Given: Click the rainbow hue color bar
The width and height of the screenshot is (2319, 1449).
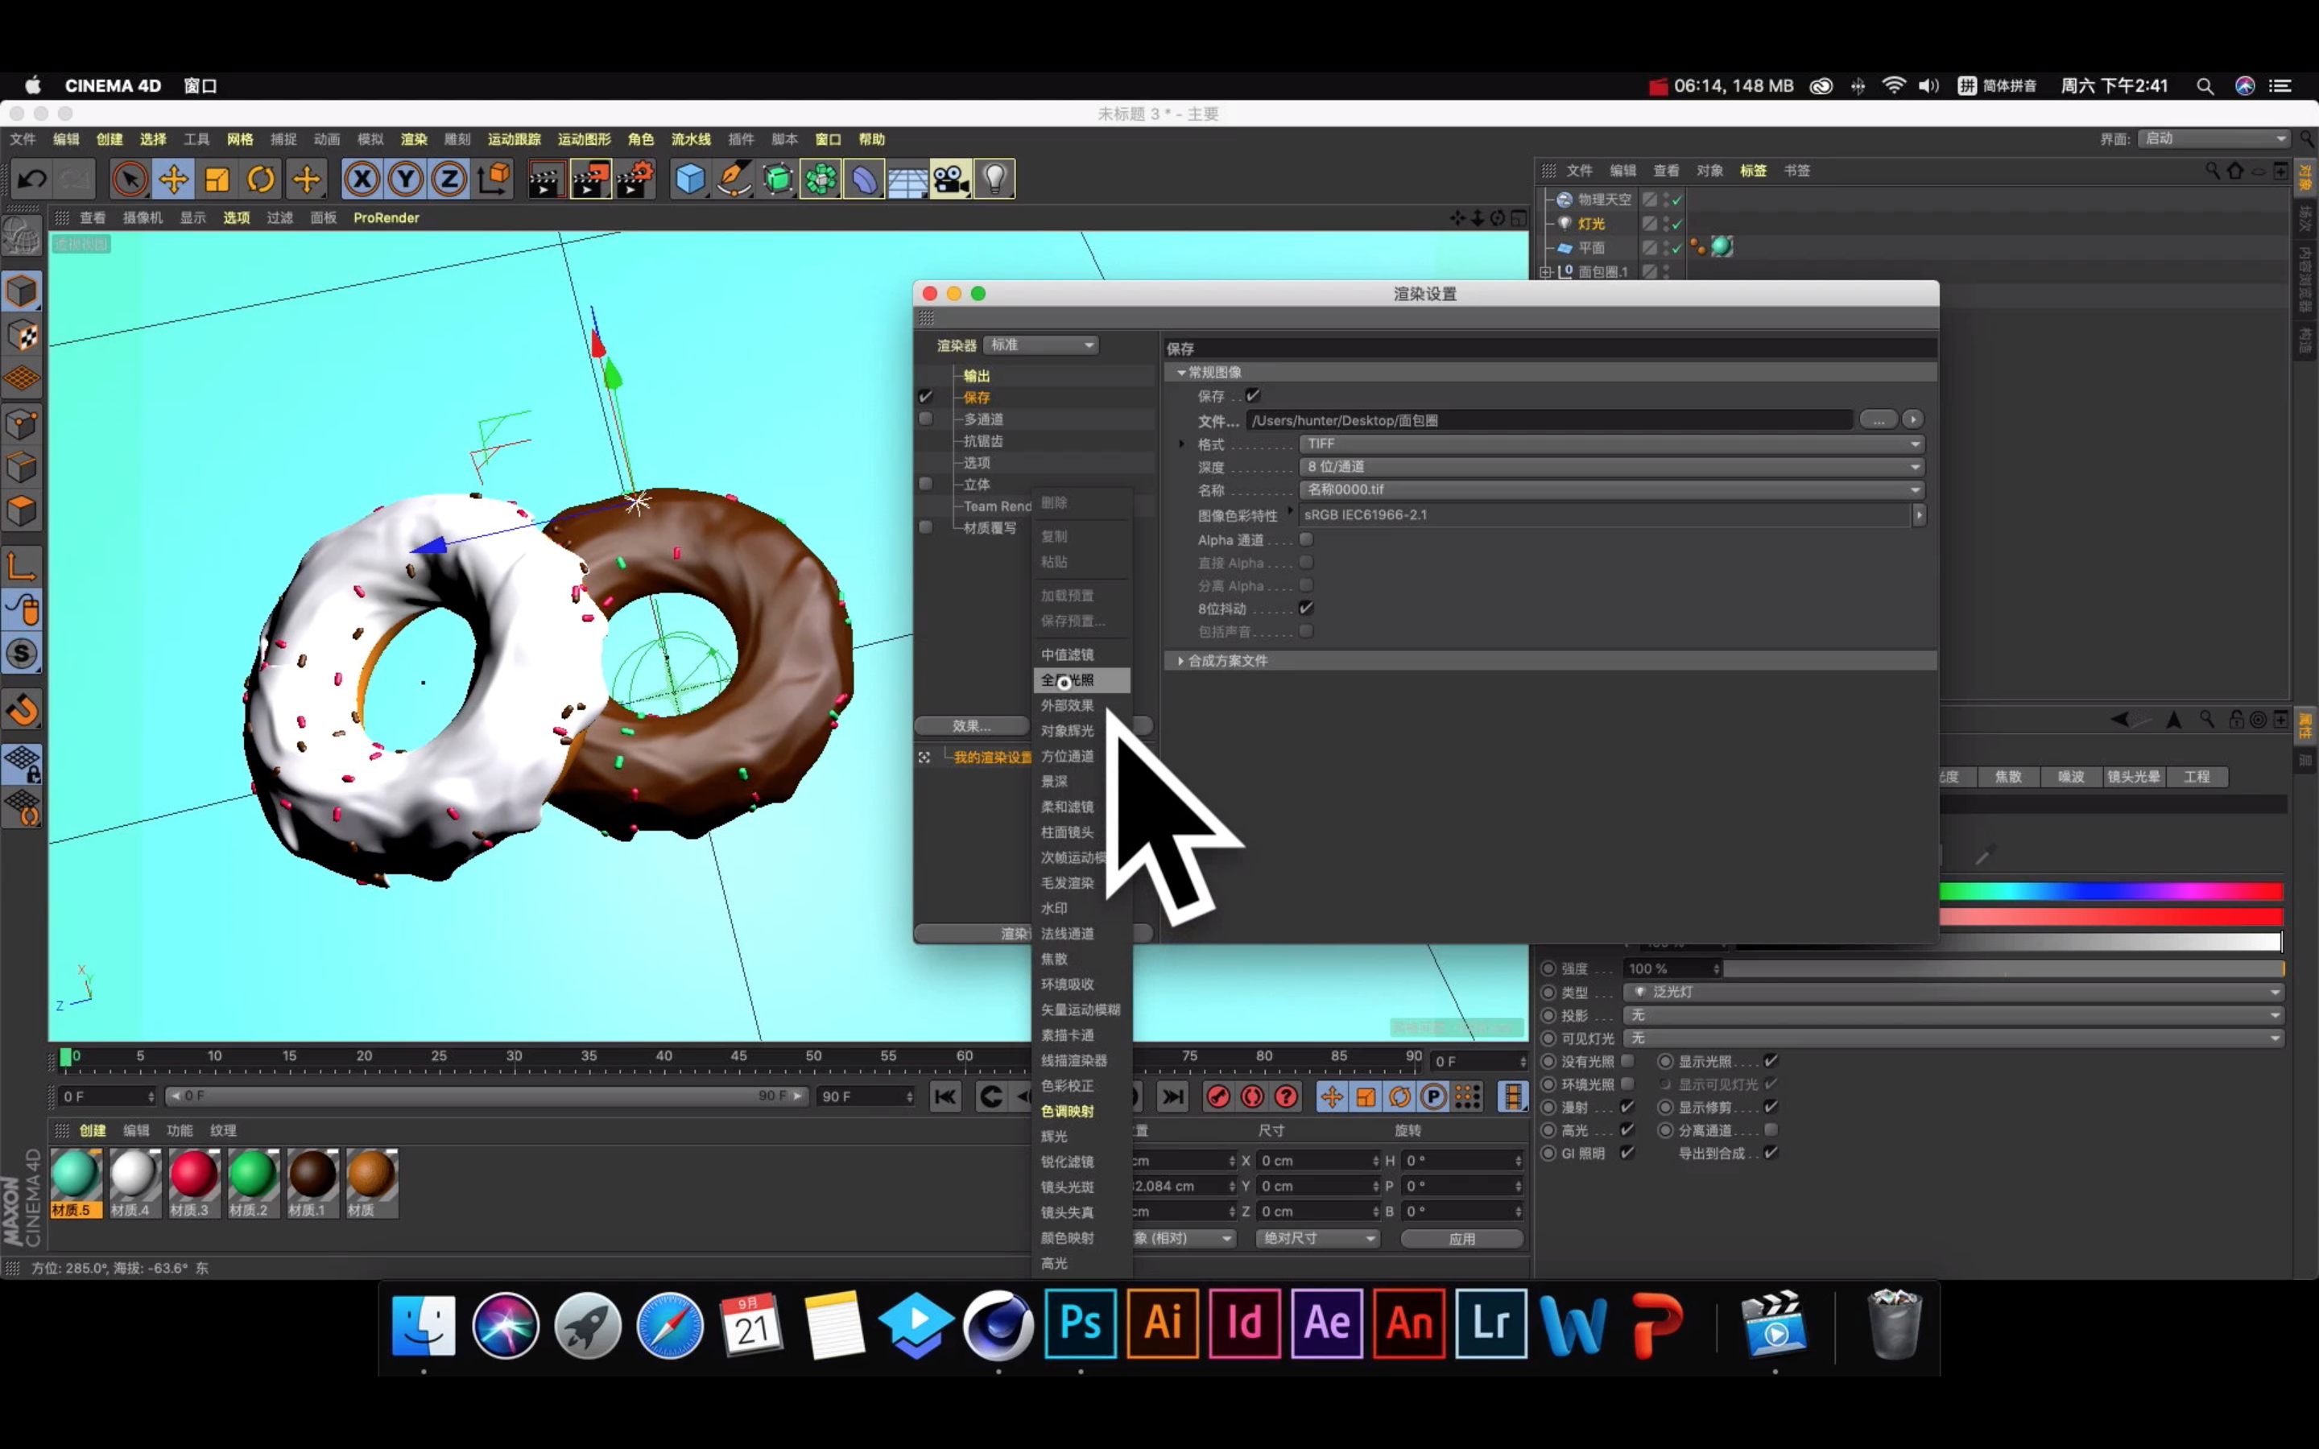Looking at the screenshot, I should pos(2108,891).
